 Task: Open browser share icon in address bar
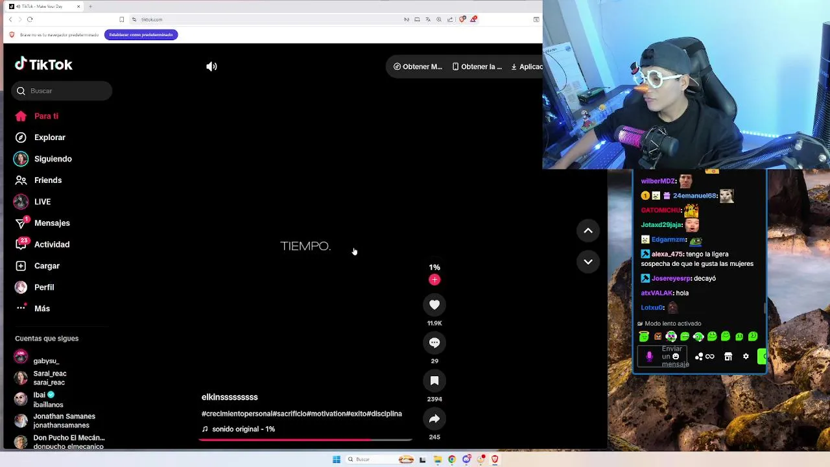[x=450, y=19]
